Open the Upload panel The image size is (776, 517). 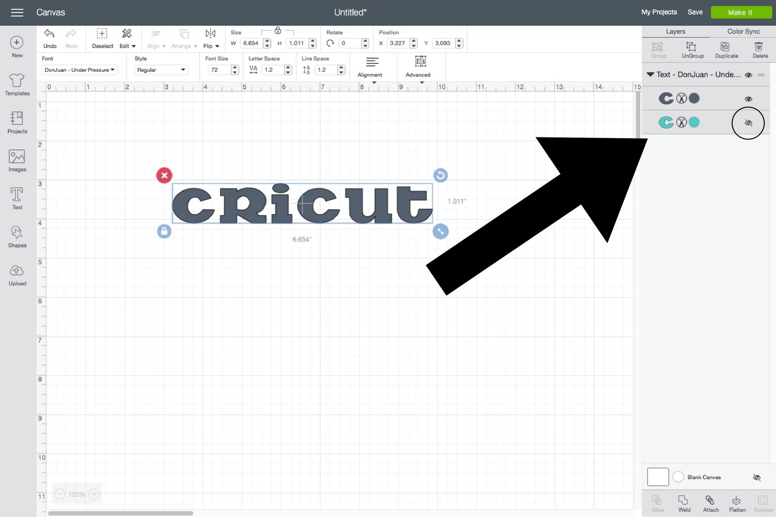click(x=17, y=274)
